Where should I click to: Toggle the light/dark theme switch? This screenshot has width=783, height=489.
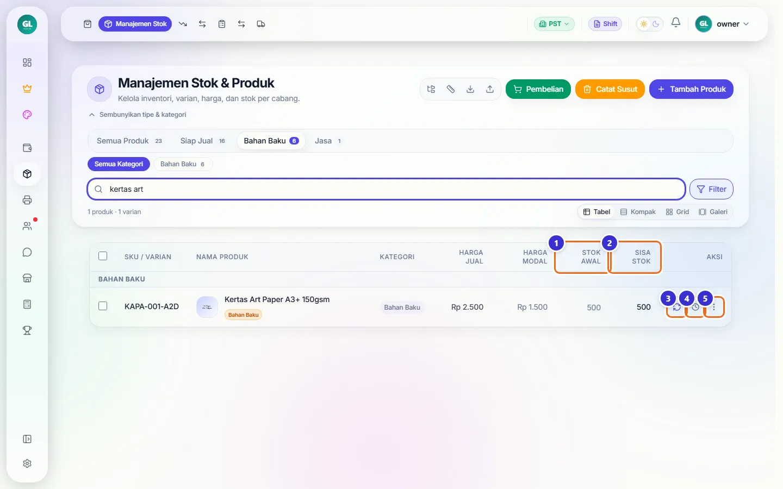(650, 24)
